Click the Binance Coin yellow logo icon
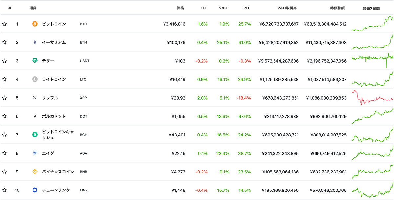The image size is (394, 200). tap(35, 172)
